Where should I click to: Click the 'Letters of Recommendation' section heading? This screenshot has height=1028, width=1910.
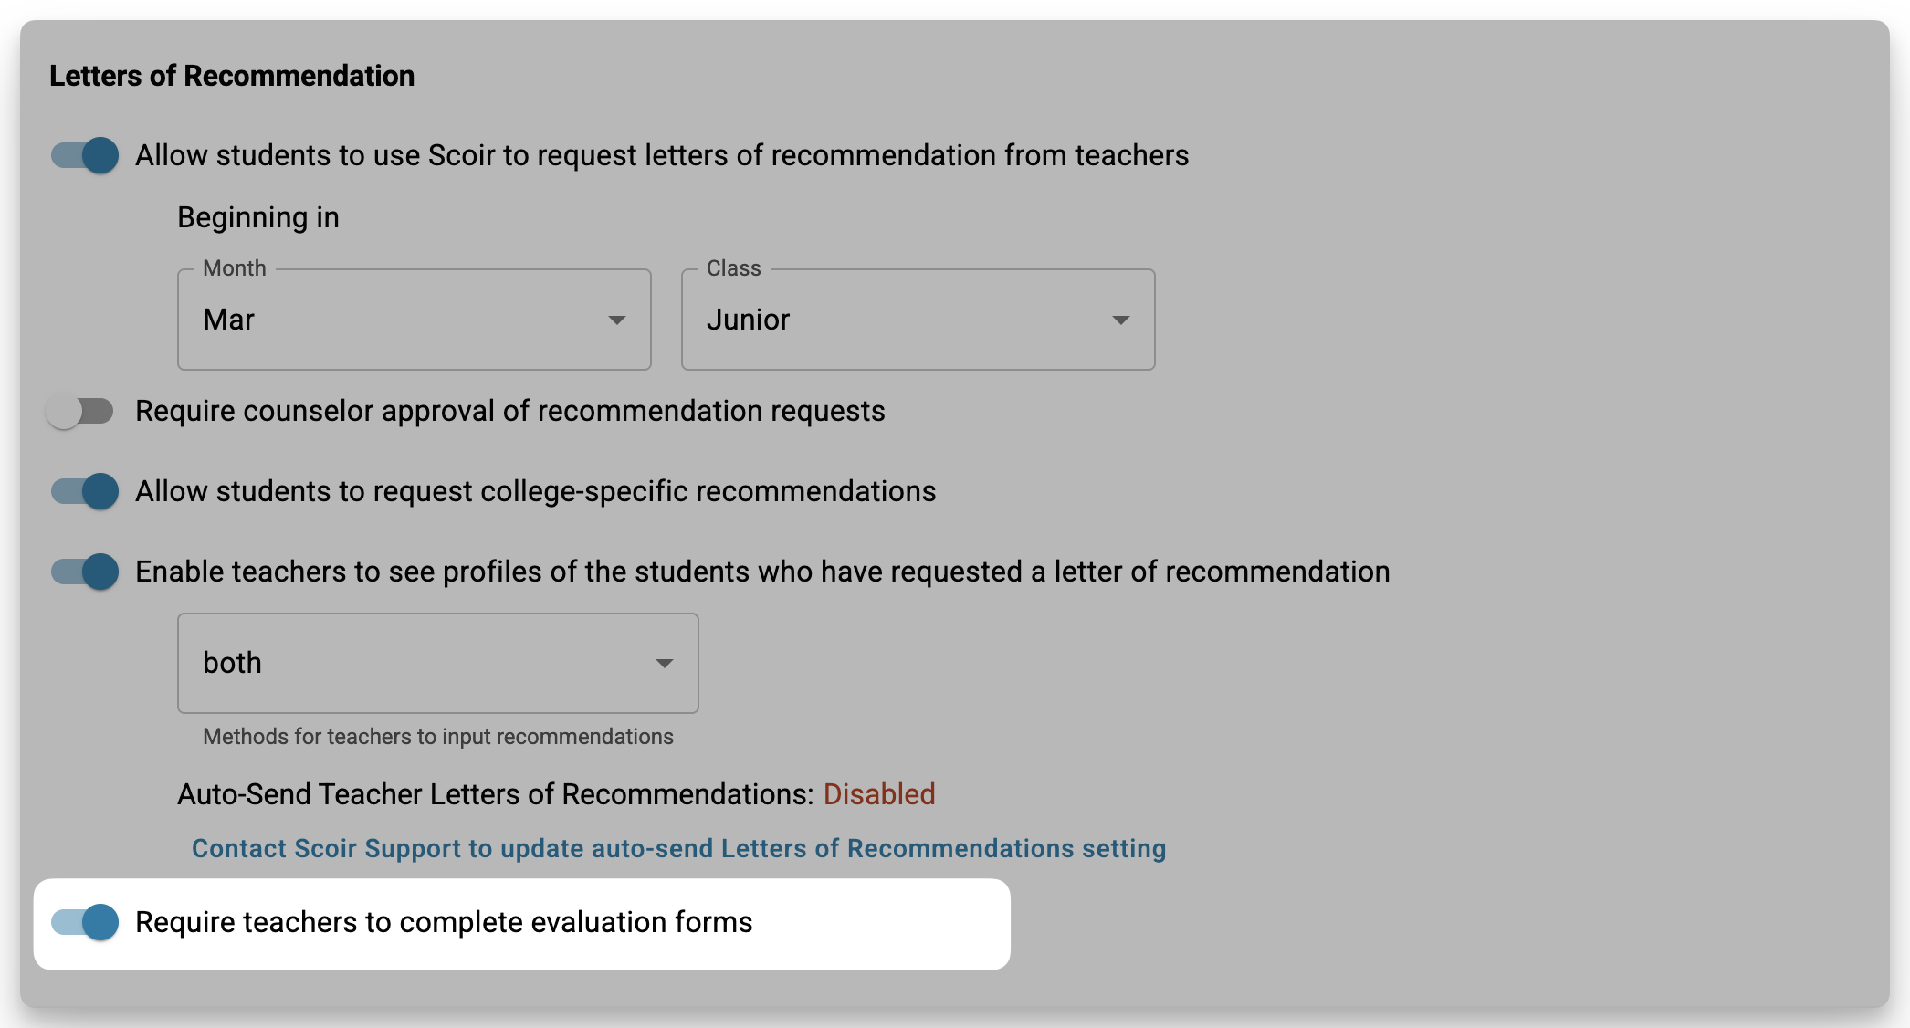pos(232,76)
